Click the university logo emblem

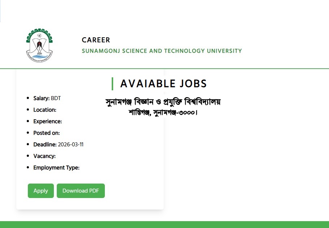click(x=40, y=45)
